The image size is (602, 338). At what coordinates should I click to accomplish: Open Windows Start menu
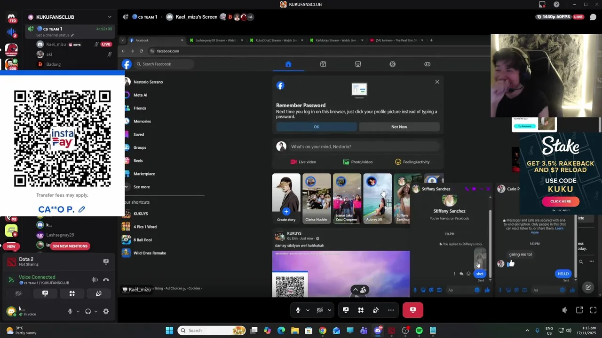click(x=169, y=330)
